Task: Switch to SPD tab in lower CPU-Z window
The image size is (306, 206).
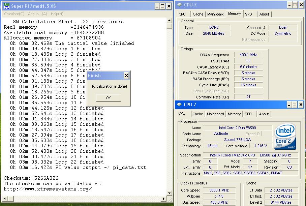Action: 248,114
